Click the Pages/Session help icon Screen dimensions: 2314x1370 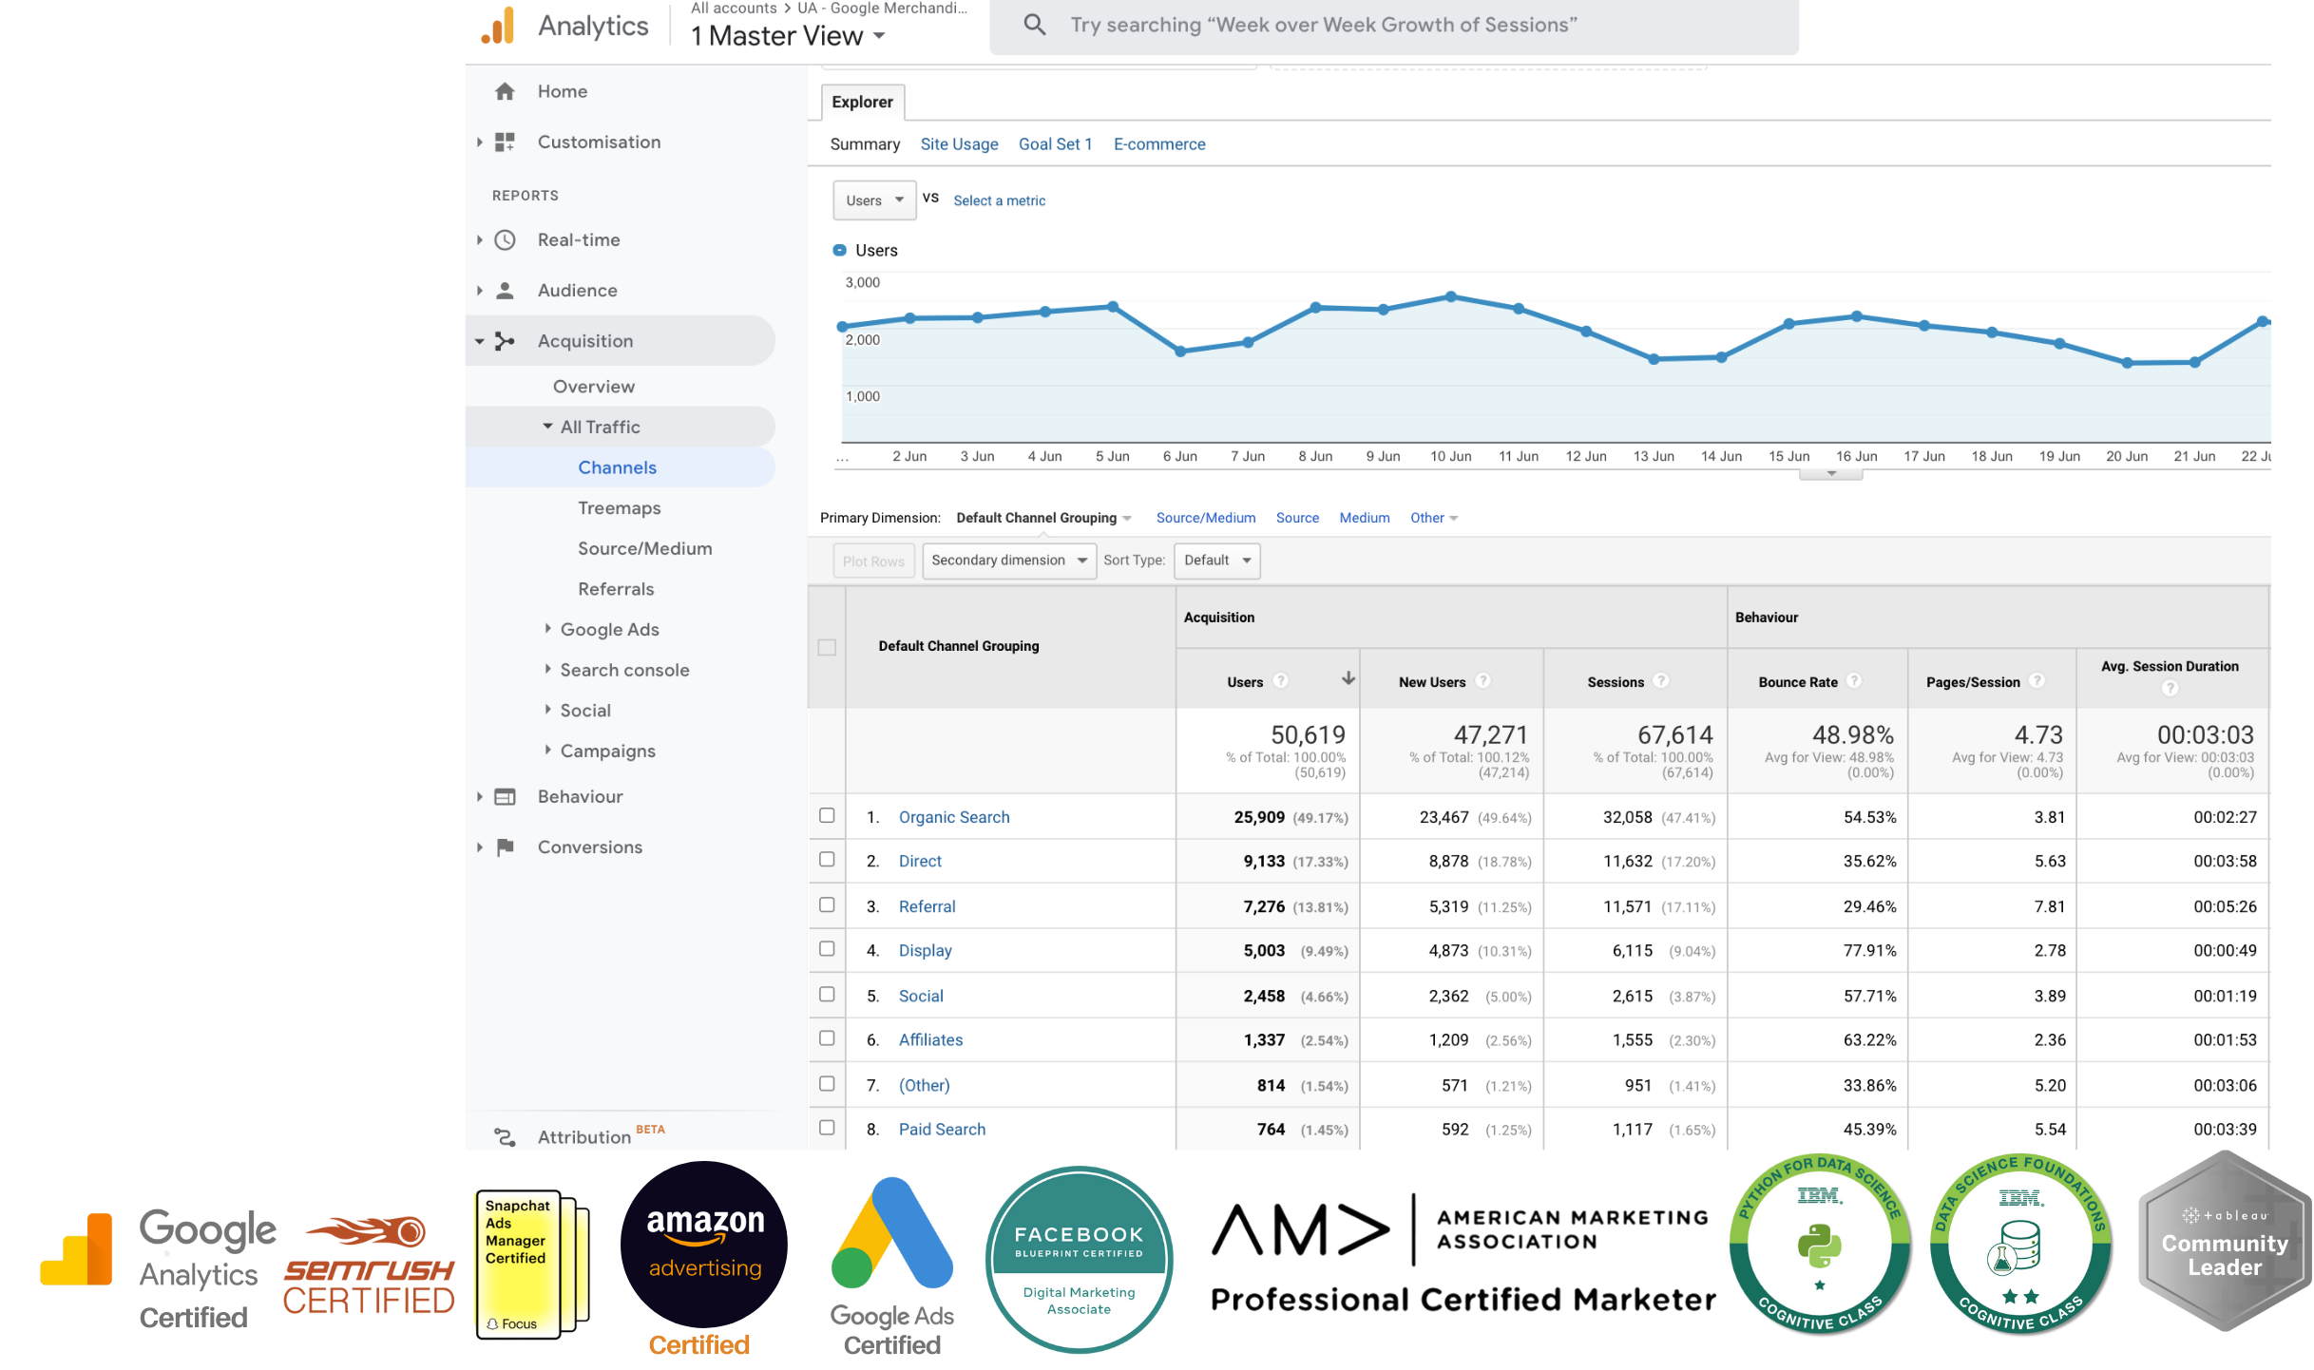tap(2037, 681)
